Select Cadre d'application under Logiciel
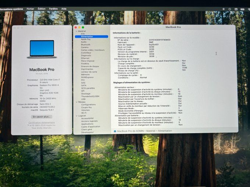The width and height of the screenshot is (250, 187). click(91, 127)
